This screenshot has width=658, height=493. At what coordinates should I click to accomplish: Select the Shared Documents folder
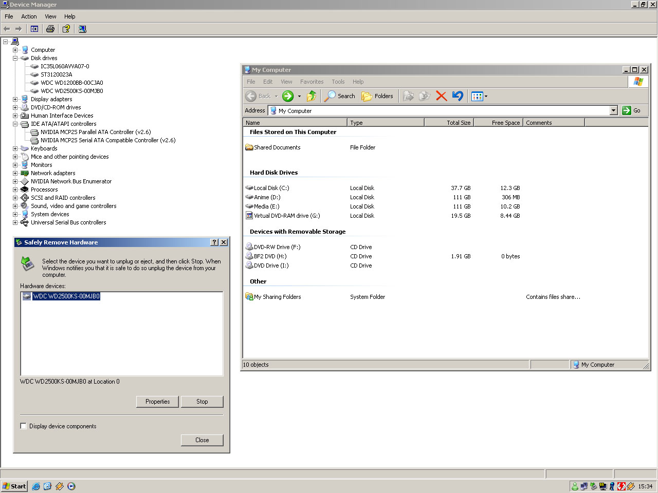[273, 147]
